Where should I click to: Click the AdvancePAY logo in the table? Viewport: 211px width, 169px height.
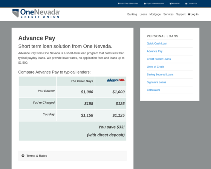click(x=116, y=80)
